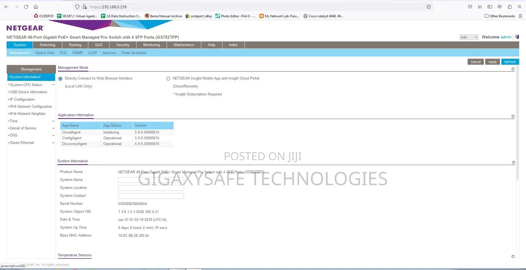
Task: Open help for Management Mode section
Action: (513, 69)
